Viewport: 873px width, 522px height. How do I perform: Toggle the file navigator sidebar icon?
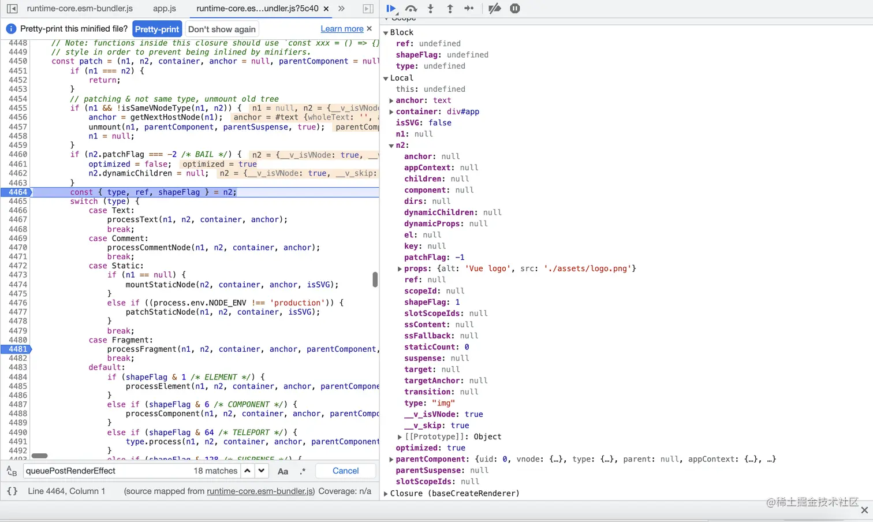point(12,9)
